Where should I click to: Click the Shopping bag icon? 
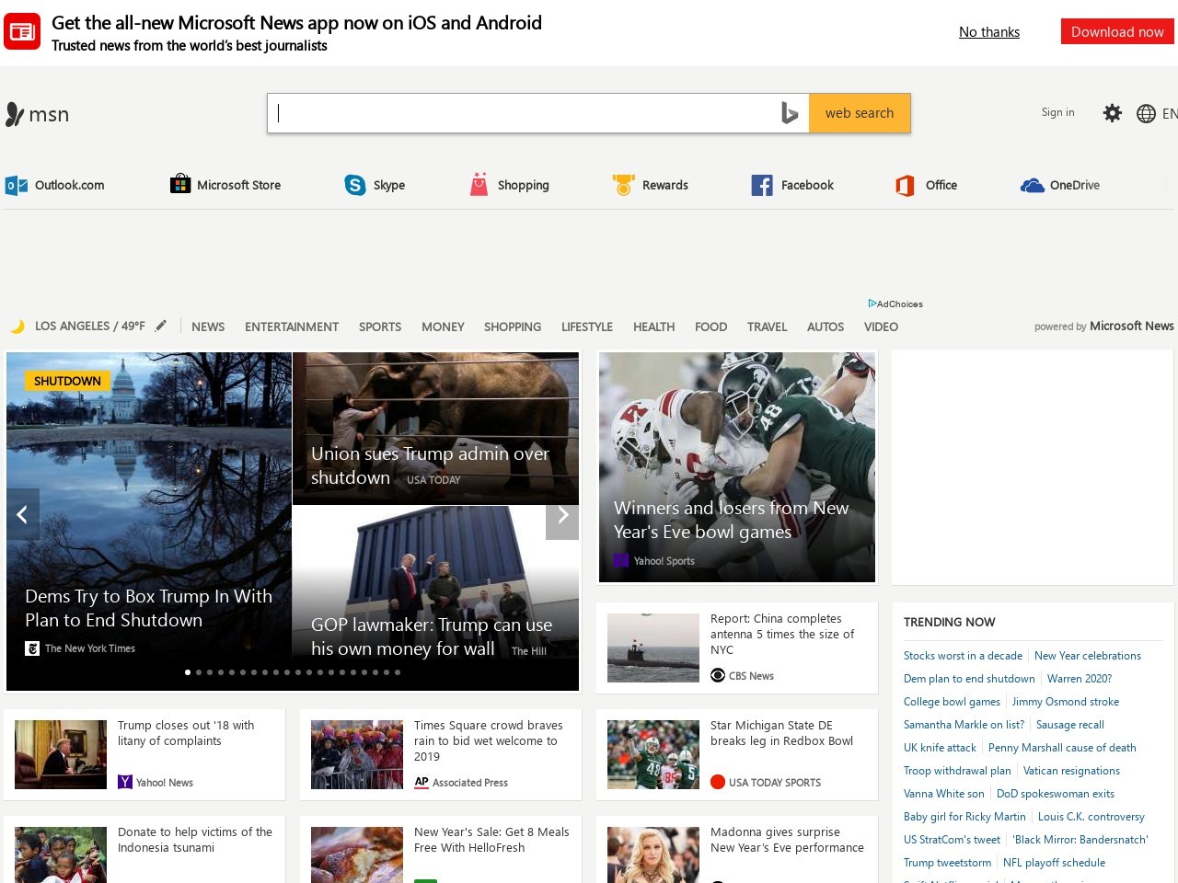[x=479, y=184]
